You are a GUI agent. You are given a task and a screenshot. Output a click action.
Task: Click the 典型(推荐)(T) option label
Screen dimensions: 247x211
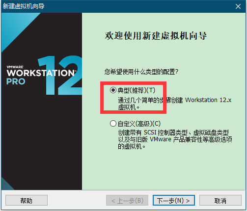[137, 90]
